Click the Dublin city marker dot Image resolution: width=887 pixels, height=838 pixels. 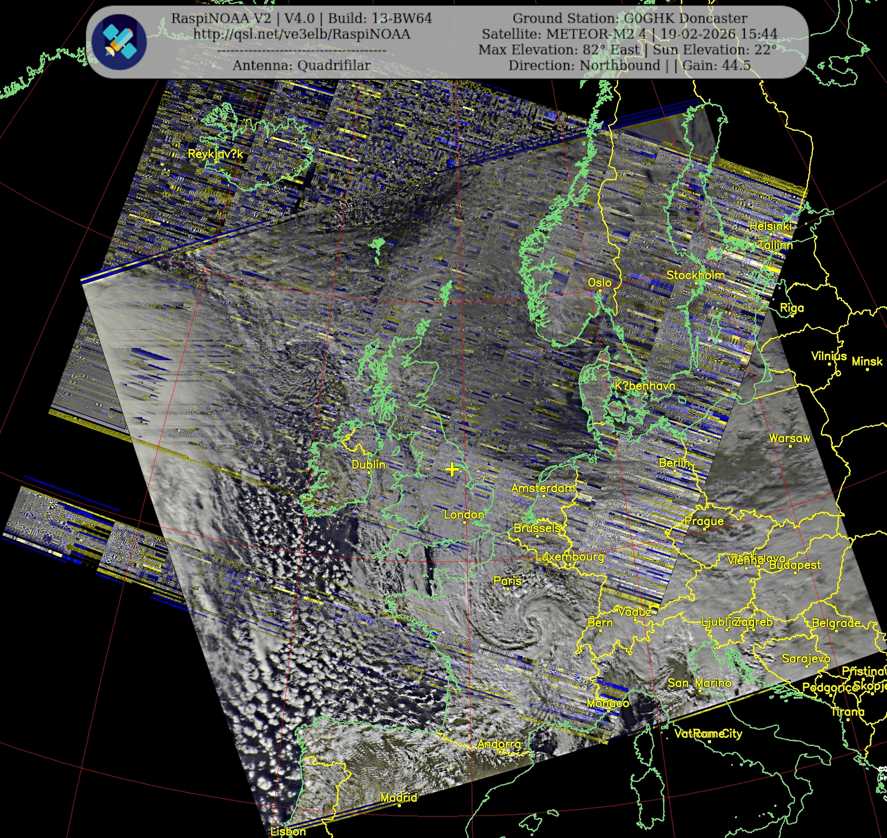[x=369, y=472]
